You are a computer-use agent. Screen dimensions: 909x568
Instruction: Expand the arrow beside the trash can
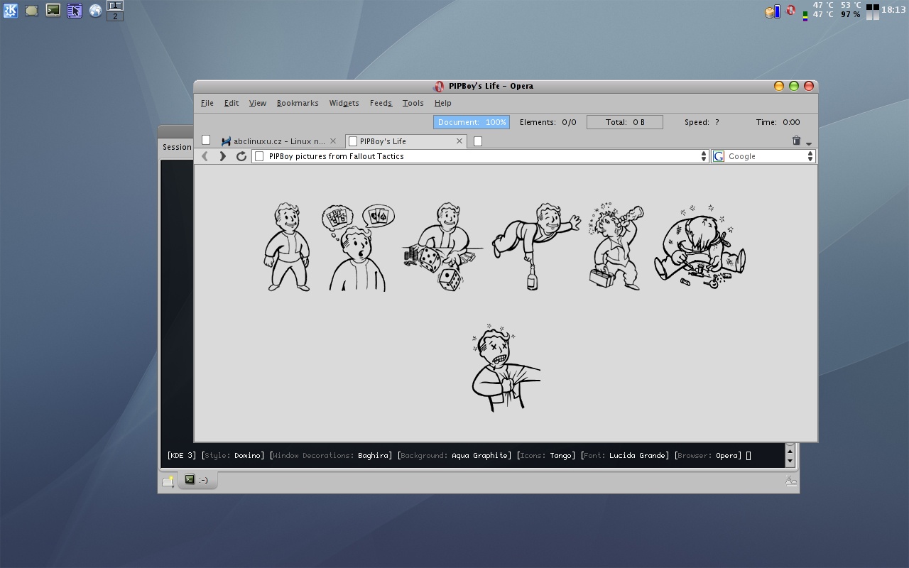tap(808, 143)
